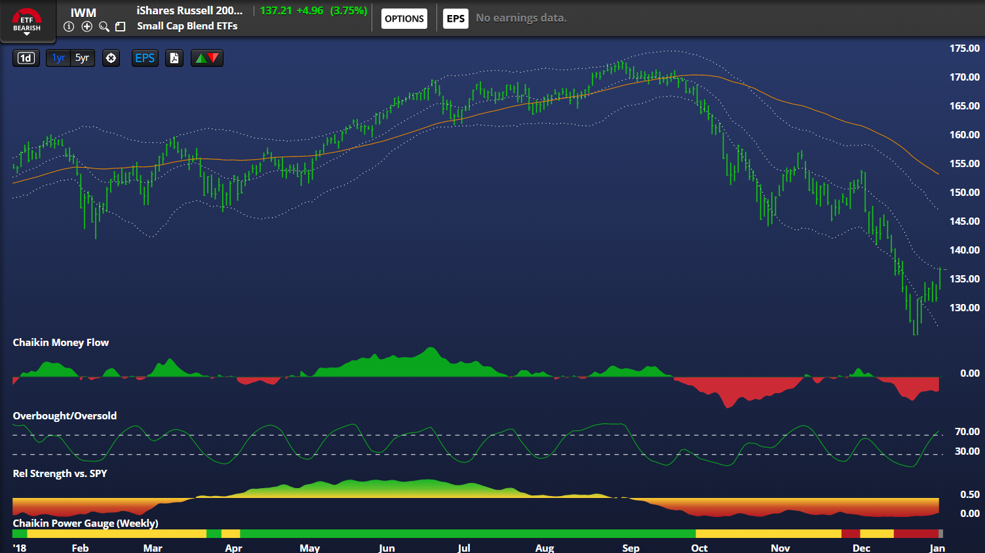Click the Overbought/Oversold panel label
985x553 pixels.
pyautogui.click(x=65, y=416)
